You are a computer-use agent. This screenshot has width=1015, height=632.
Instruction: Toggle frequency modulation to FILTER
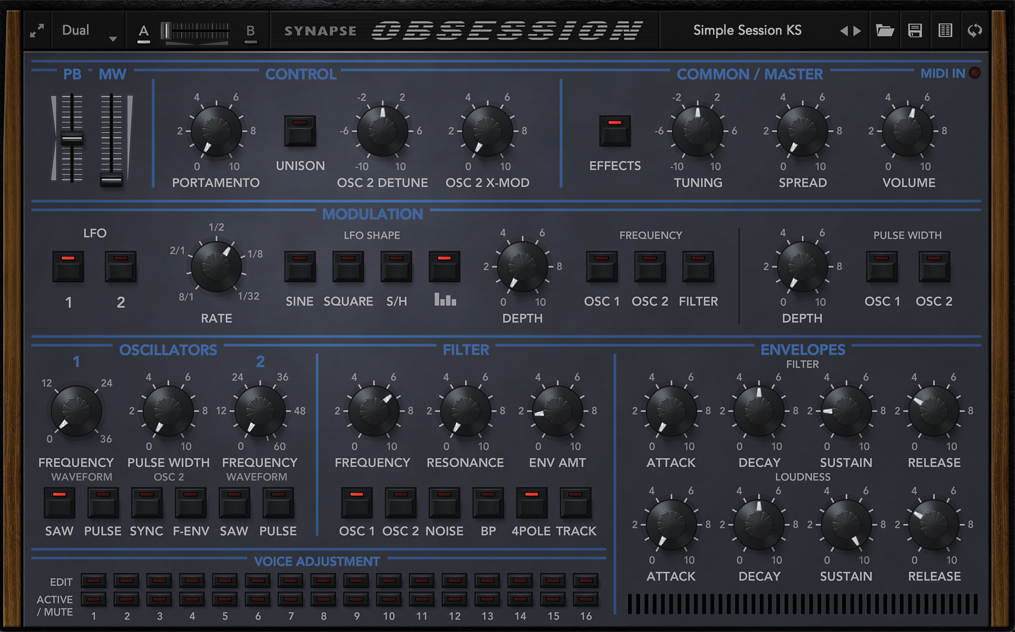pyautogui.click(x=698, y=266)
